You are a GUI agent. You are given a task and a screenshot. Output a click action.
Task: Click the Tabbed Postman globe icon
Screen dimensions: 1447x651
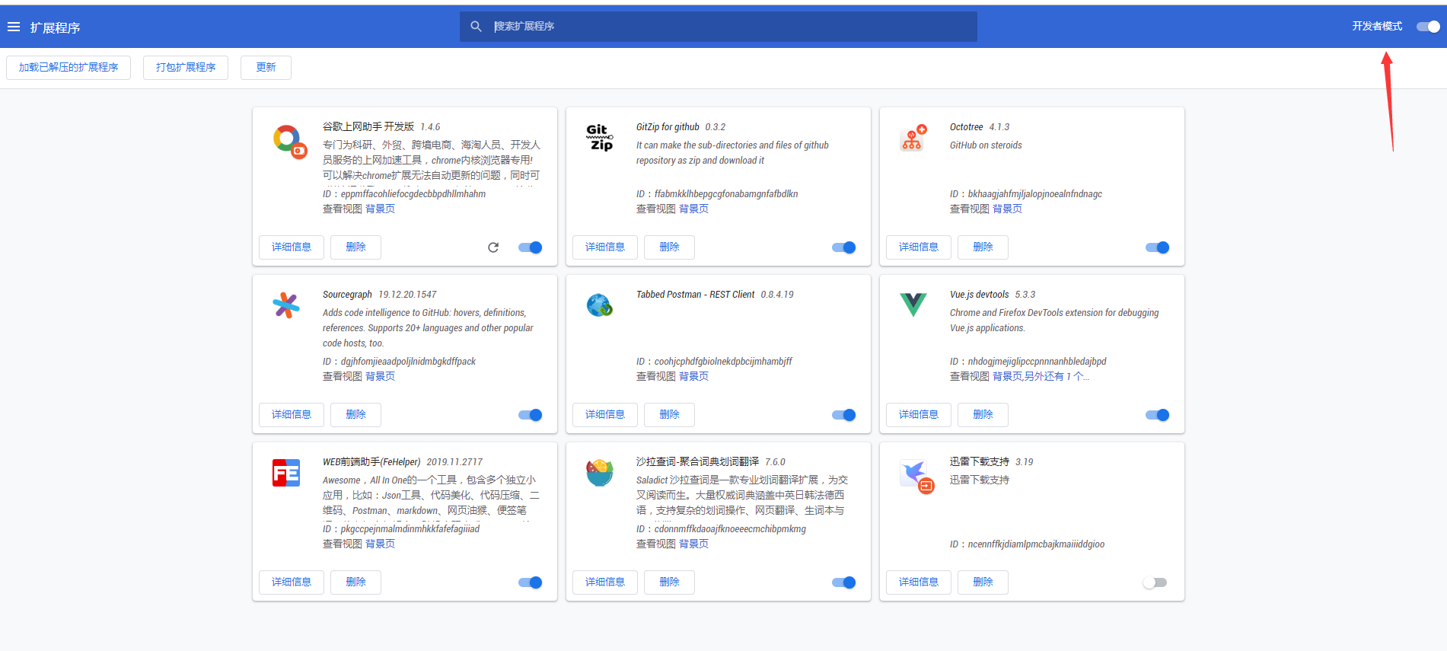(x=600, y=305)
